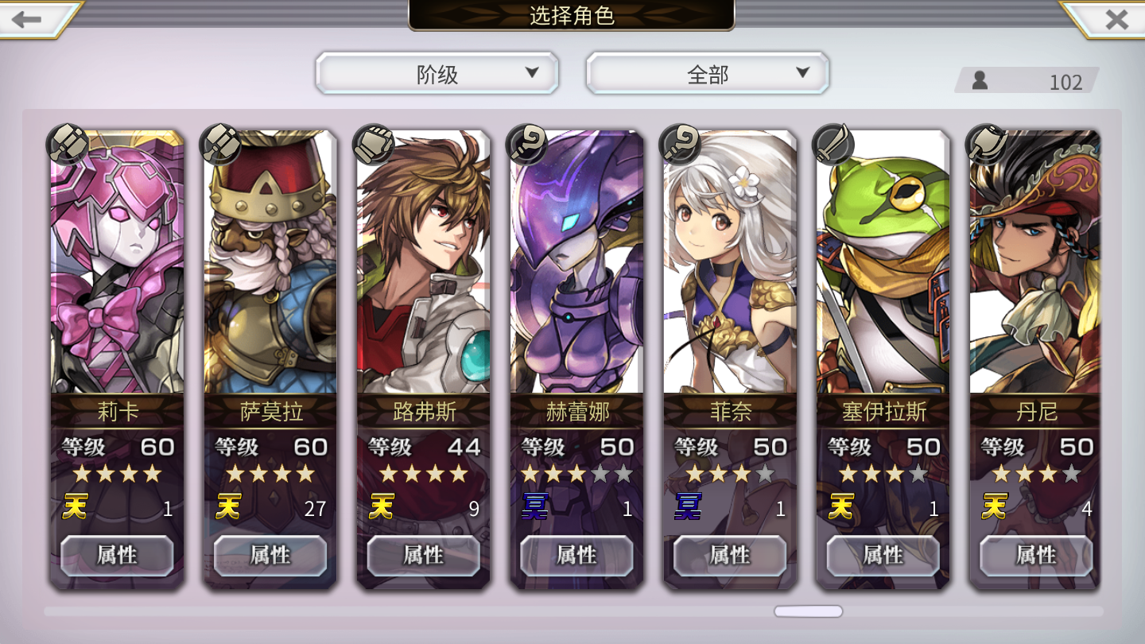Screen dimensions: 1145x644
Task: Click hammer weapon icon on 莉卡 card
Action: (x=69, y=145)
